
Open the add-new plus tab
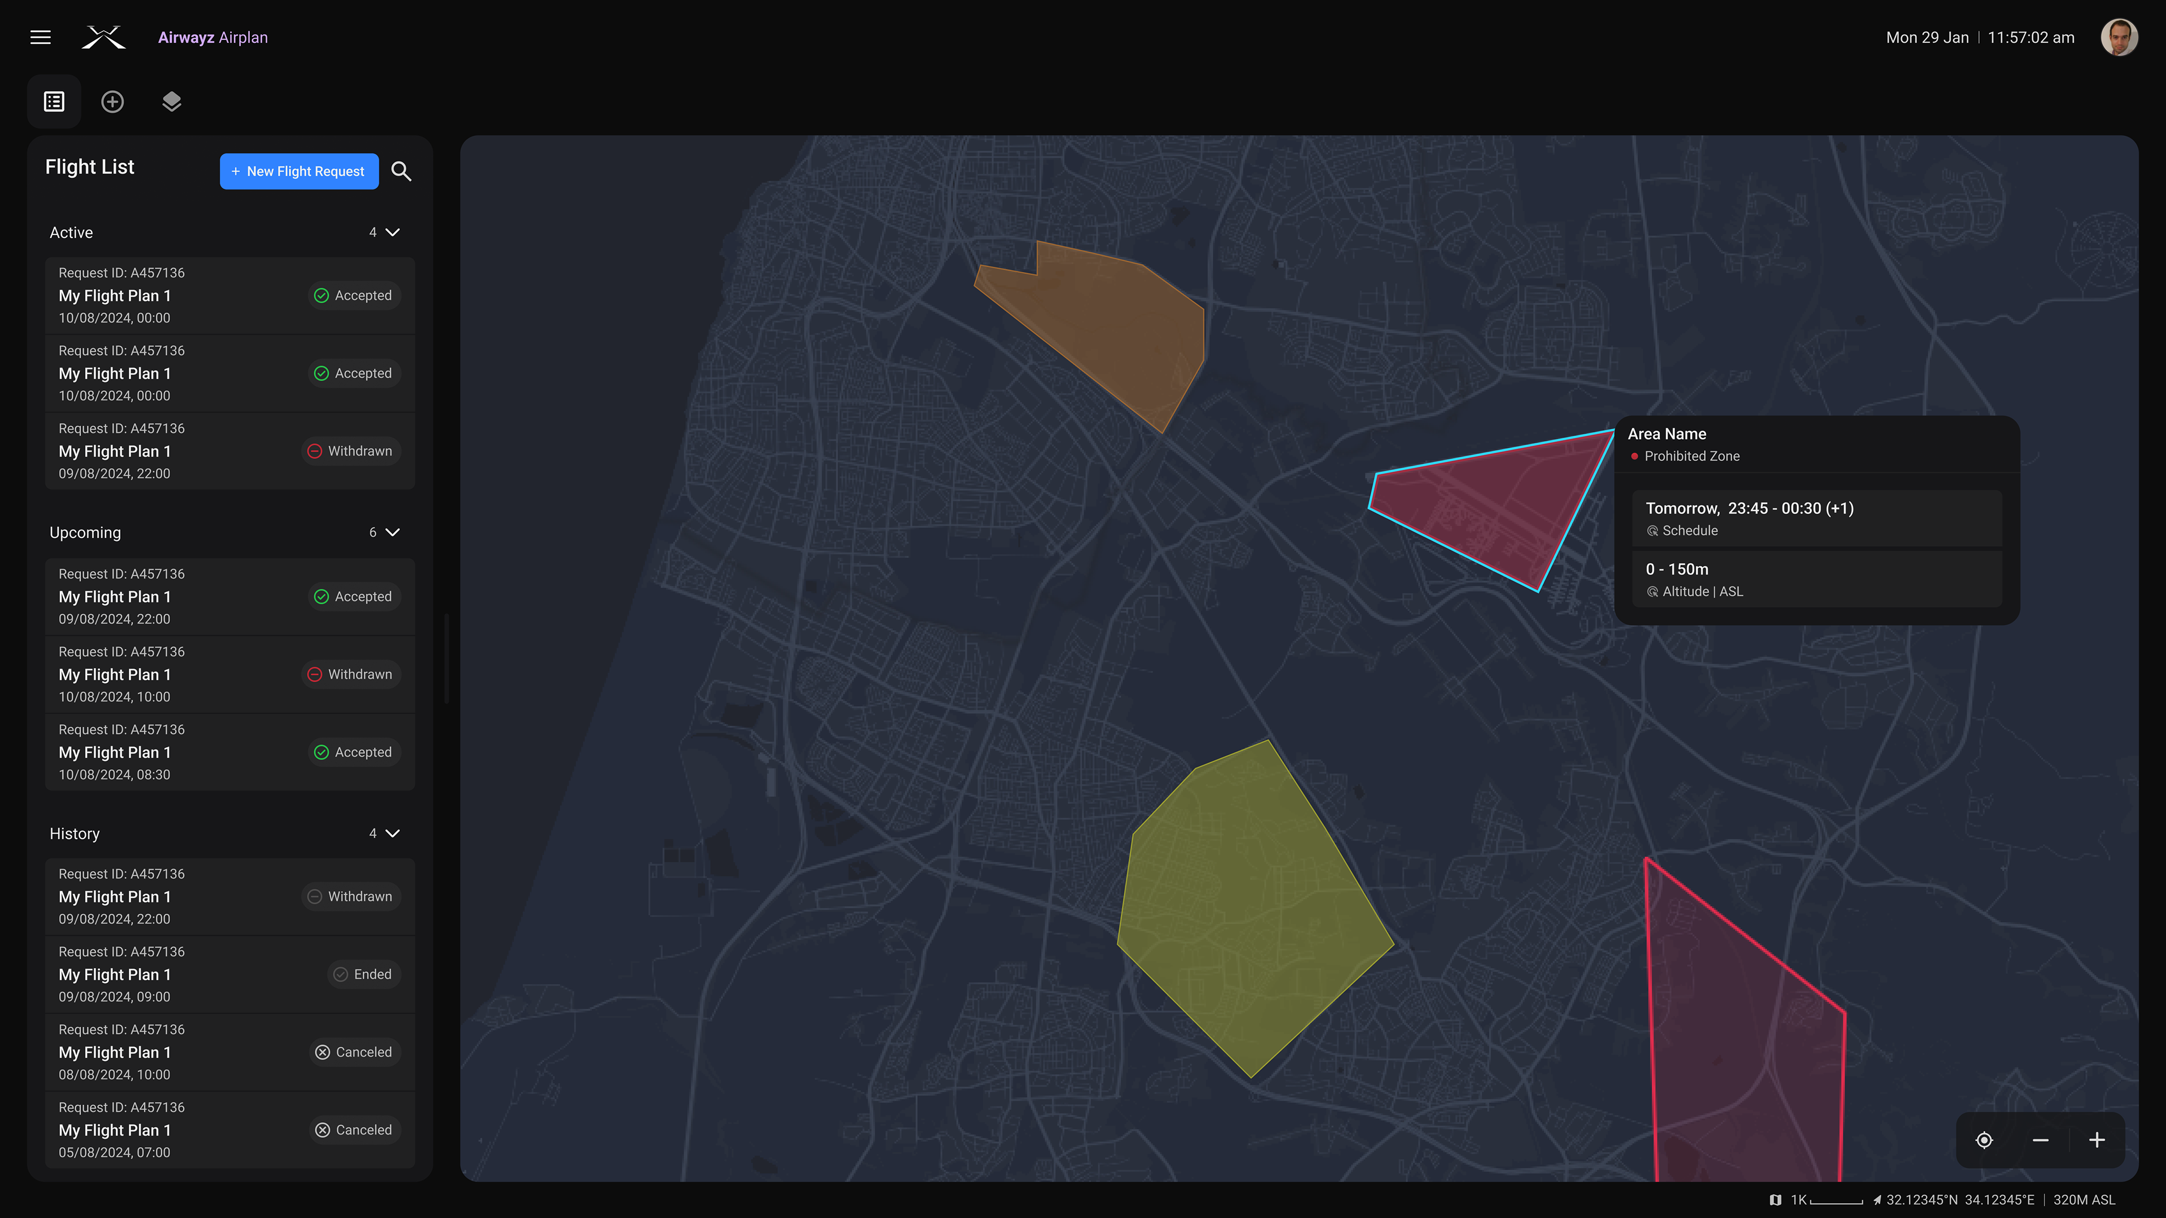113,101
